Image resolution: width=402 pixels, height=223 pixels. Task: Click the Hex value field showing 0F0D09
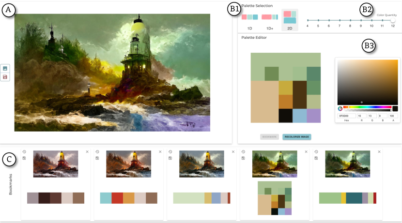[x=346, y=116]
